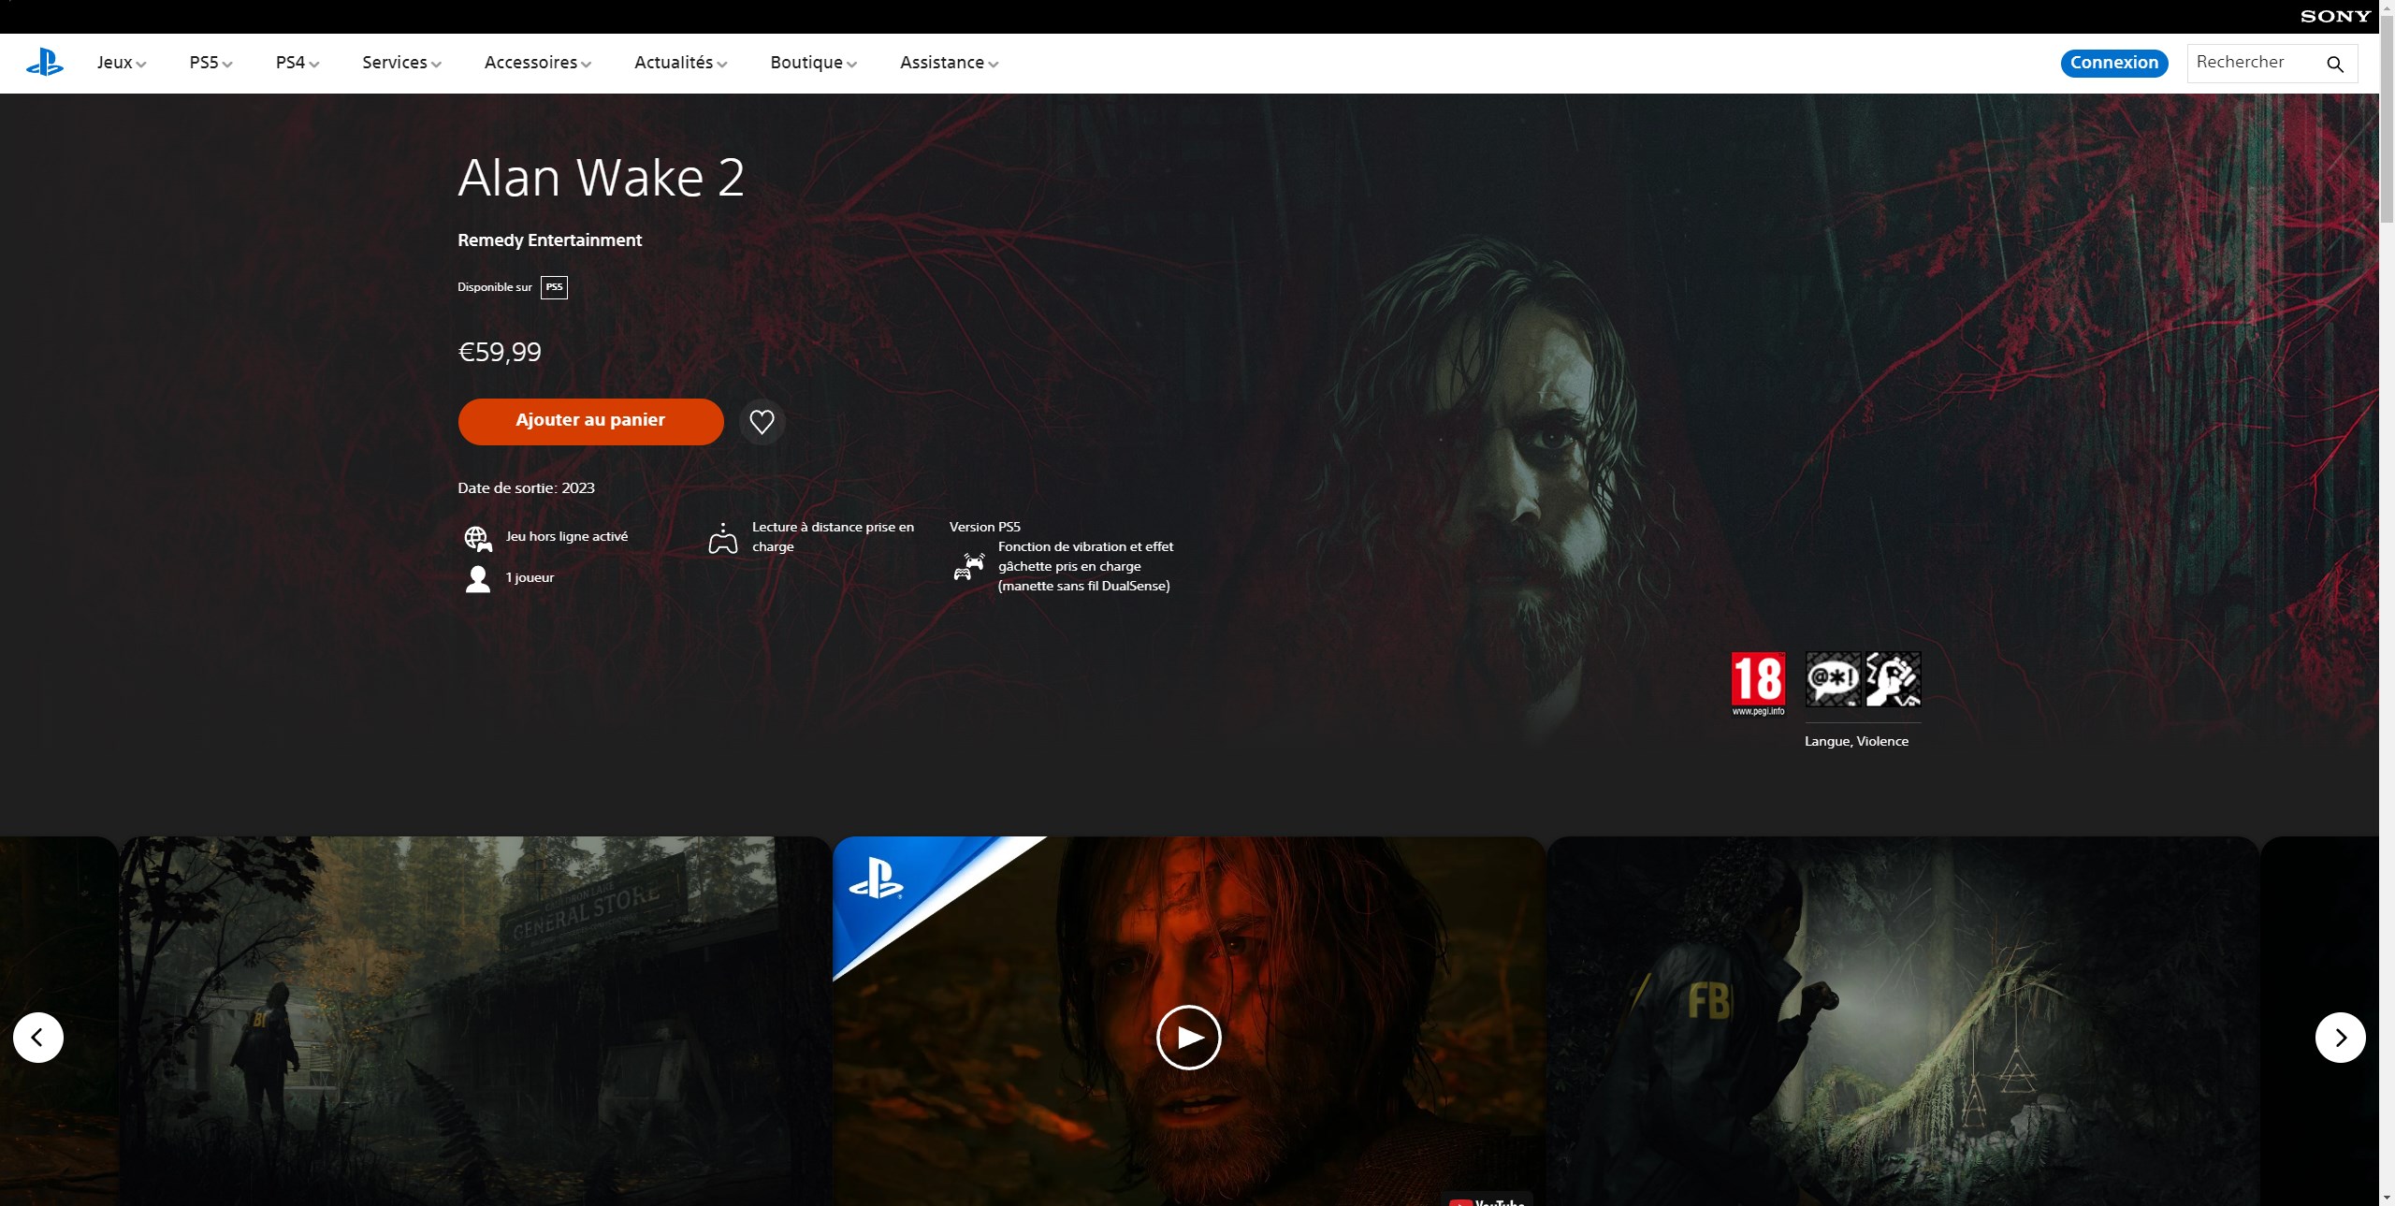Go to previous carousel slide arrow
The width and height of the screenshot is (2395, 1206).
point(38,1037)
